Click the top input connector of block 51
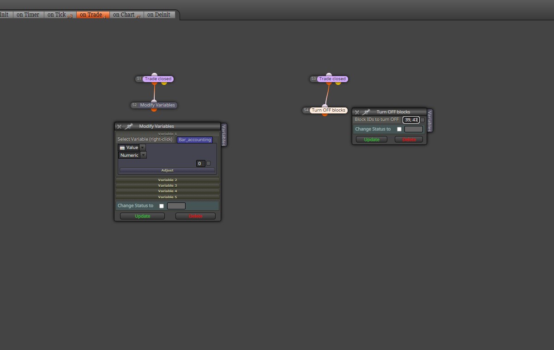The image size is (554, 350). (155, 75)
